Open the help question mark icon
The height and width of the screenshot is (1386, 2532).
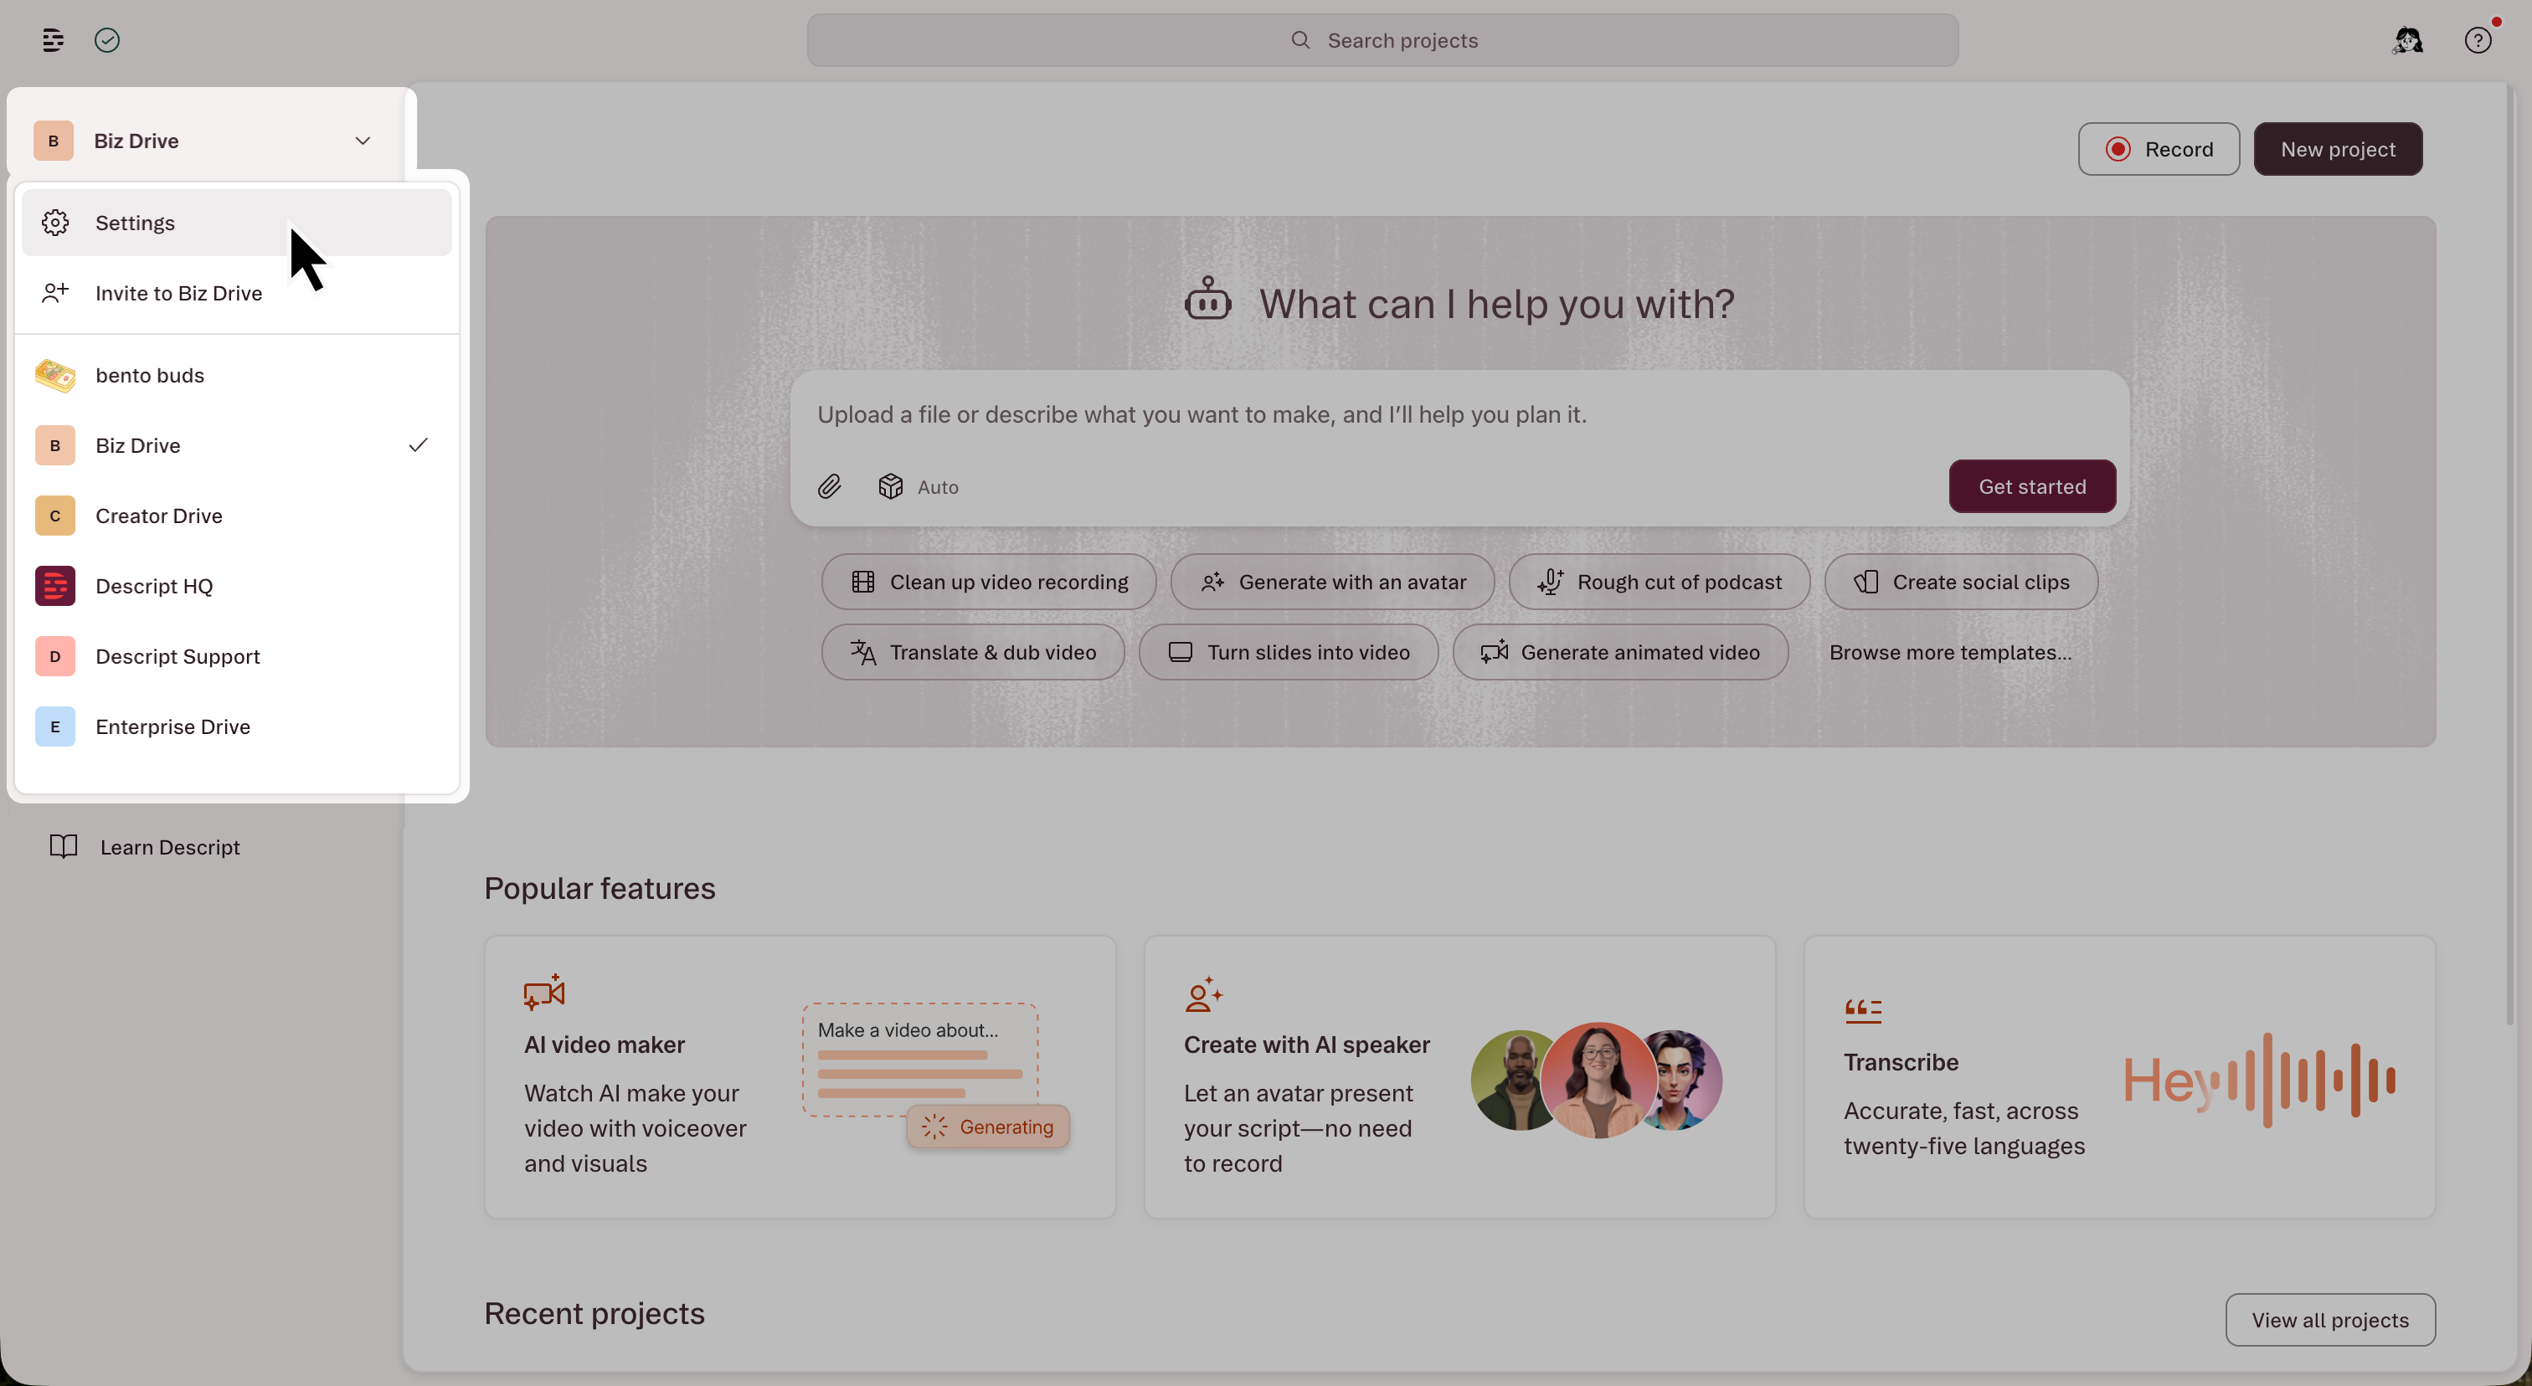click(x=2477, y=40)
